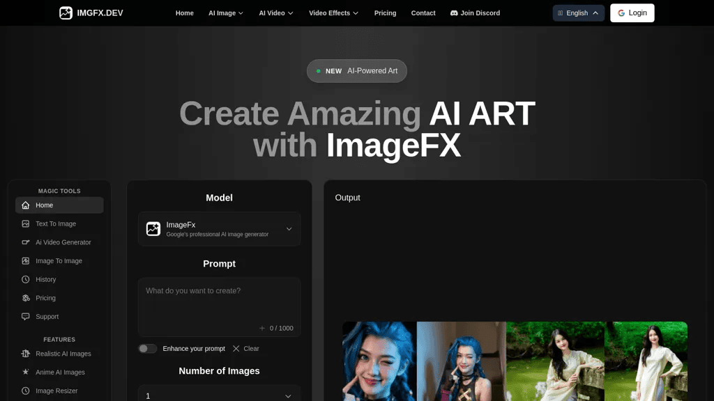Click the Output heading text
714x401 pixels.
(347, 198)
